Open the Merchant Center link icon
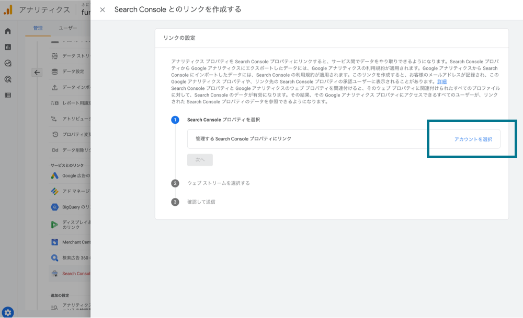The height and width of the screenshot is (318, 523). [55, 242]
